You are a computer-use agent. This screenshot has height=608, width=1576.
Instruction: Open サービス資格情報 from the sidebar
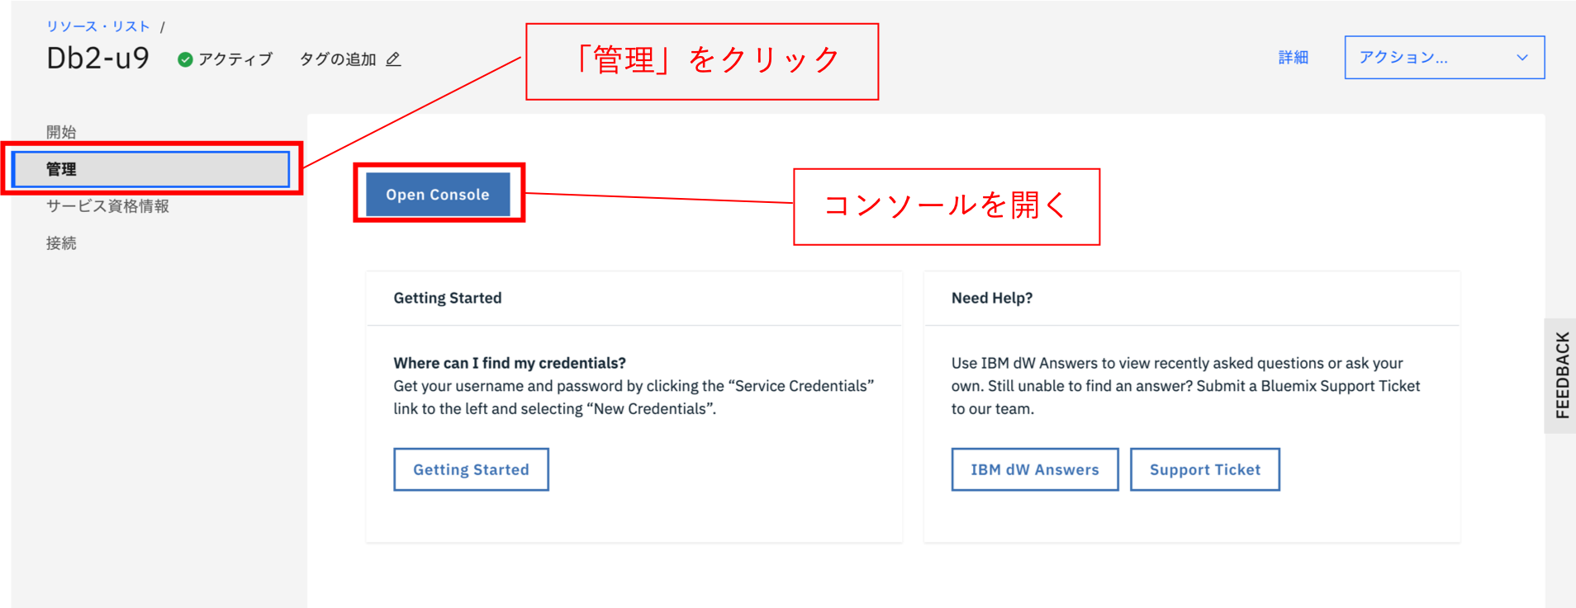click(108, 206)
